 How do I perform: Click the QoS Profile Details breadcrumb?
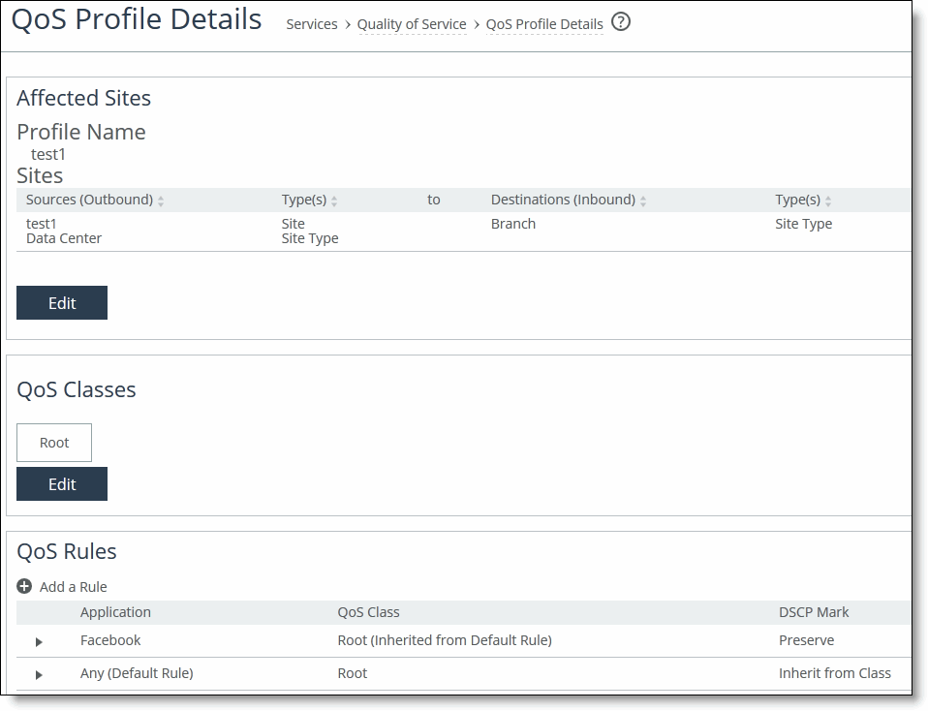[544, 24]
